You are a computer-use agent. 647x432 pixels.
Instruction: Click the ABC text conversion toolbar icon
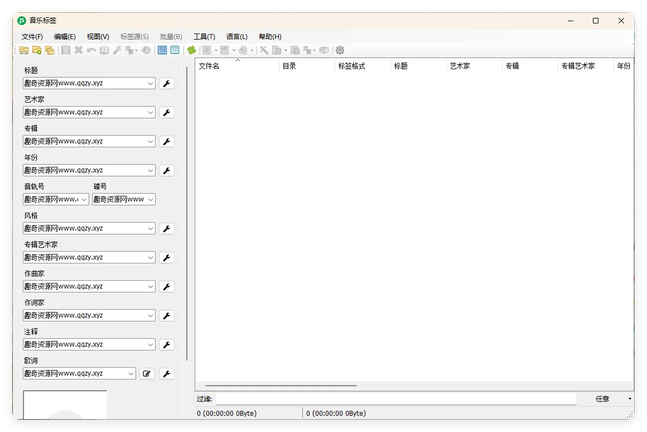(x=225, y=50)
